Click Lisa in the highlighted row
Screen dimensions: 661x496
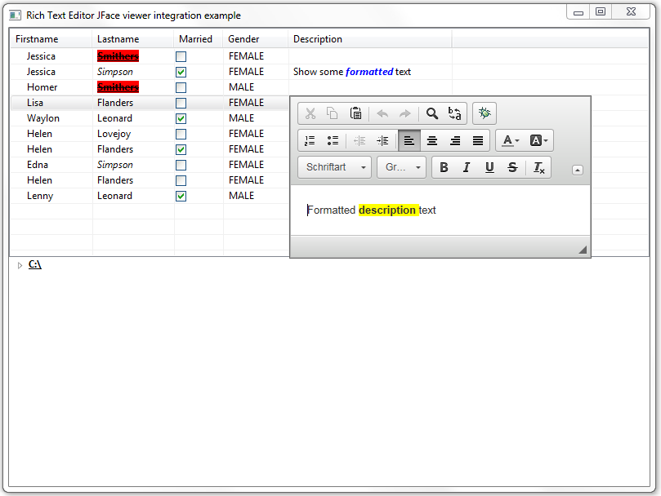click(35, 103)
